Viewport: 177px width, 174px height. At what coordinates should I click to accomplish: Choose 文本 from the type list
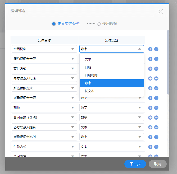pyautogui.click(x=112, y=59)
